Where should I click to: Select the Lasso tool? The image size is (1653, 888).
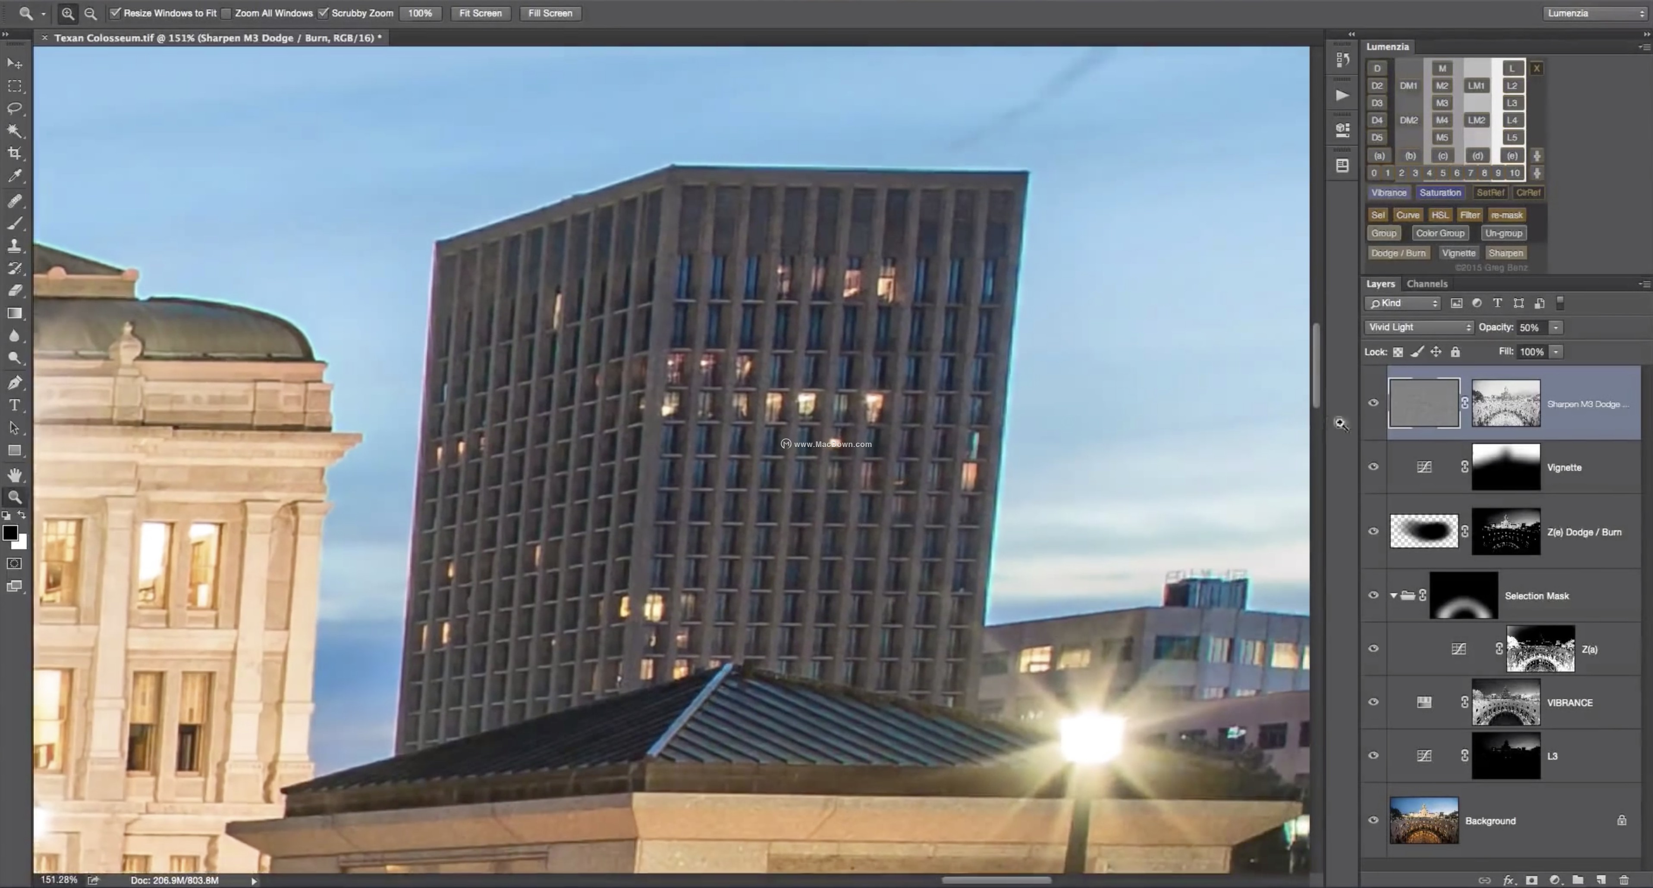point(14,108)
